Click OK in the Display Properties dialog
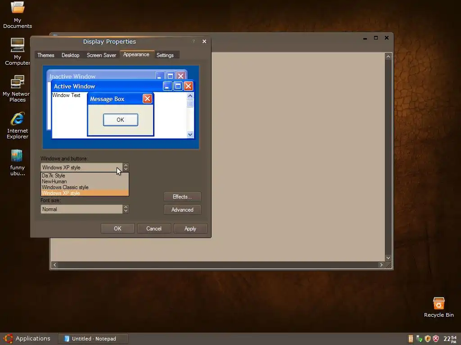Screen dimensions: 461x345 (118, 229)
